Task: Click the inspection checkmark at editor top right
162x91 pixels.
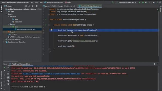Action: [158, 9]
